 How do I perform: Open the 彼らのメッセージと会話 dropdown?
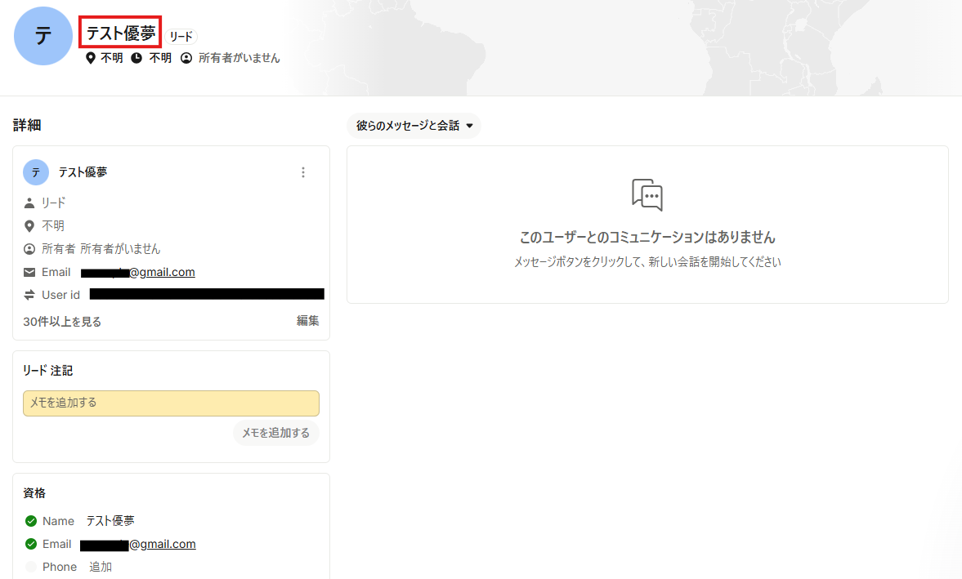tap(414, 126)
